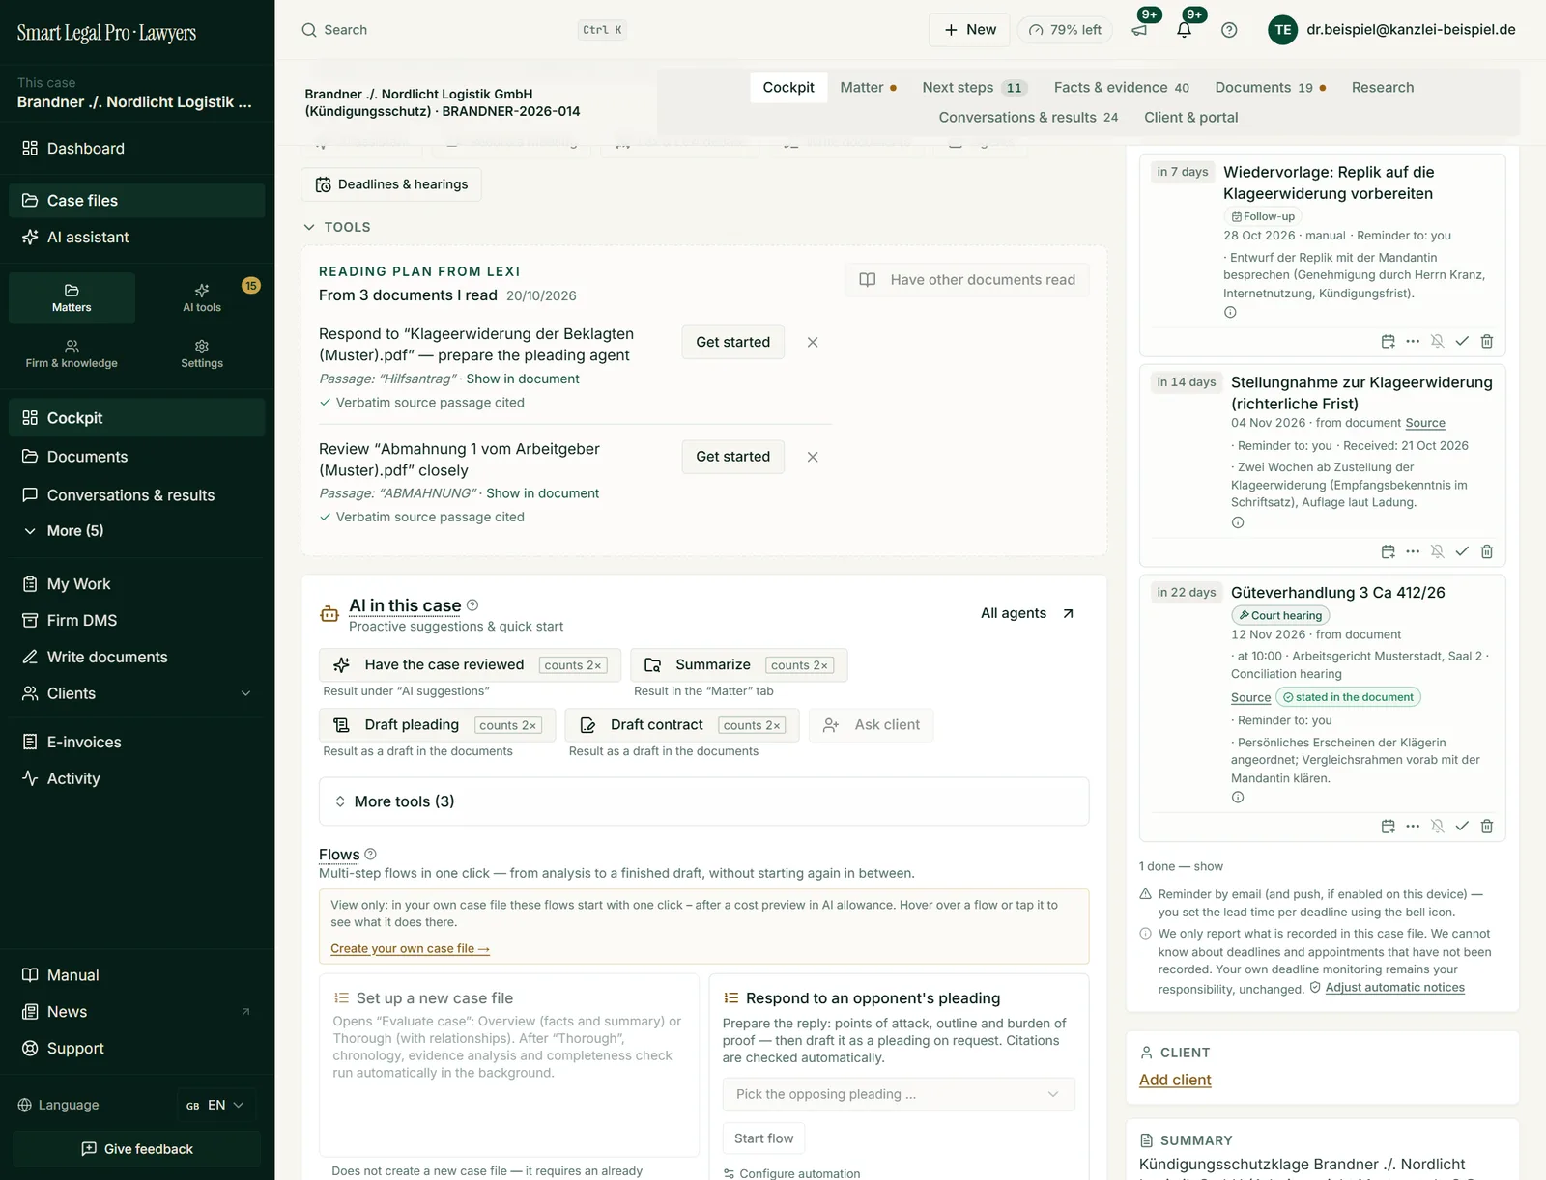The width and height of the screenshot is (1546, 1180).
Task: Mark Wiedervorlage deadline as done
Action: tap(1462, 341)
